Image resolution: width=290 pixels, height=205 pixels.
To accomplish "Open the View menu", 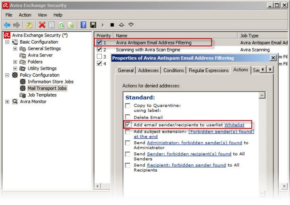I will [x=42, y=15].
